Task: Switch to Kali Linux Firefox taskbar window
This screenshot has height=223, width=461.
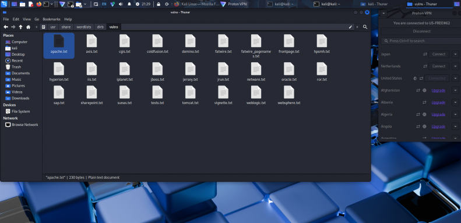Action: [x=196, y=4]
